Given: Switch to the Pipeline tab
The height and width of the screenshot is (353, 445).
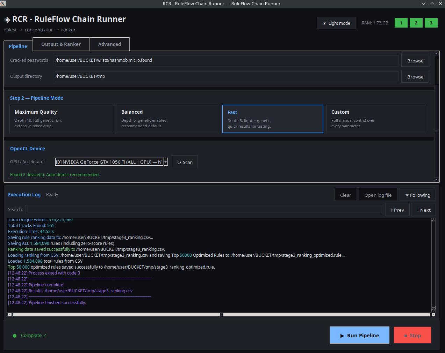Looking at the screenshot, I should 18,46.
